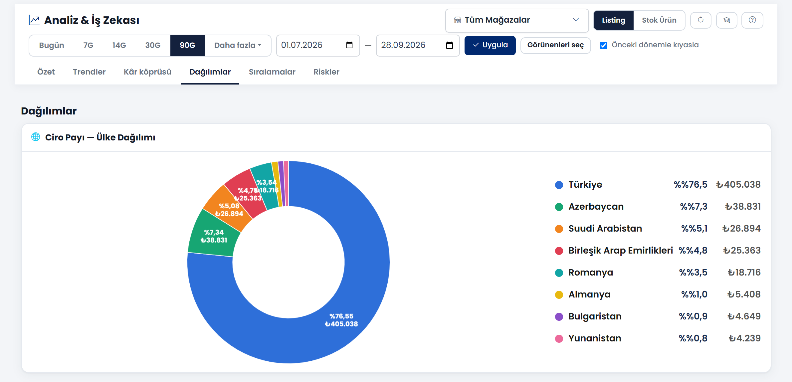Open the end date calendar picker icon

point(449,45)
